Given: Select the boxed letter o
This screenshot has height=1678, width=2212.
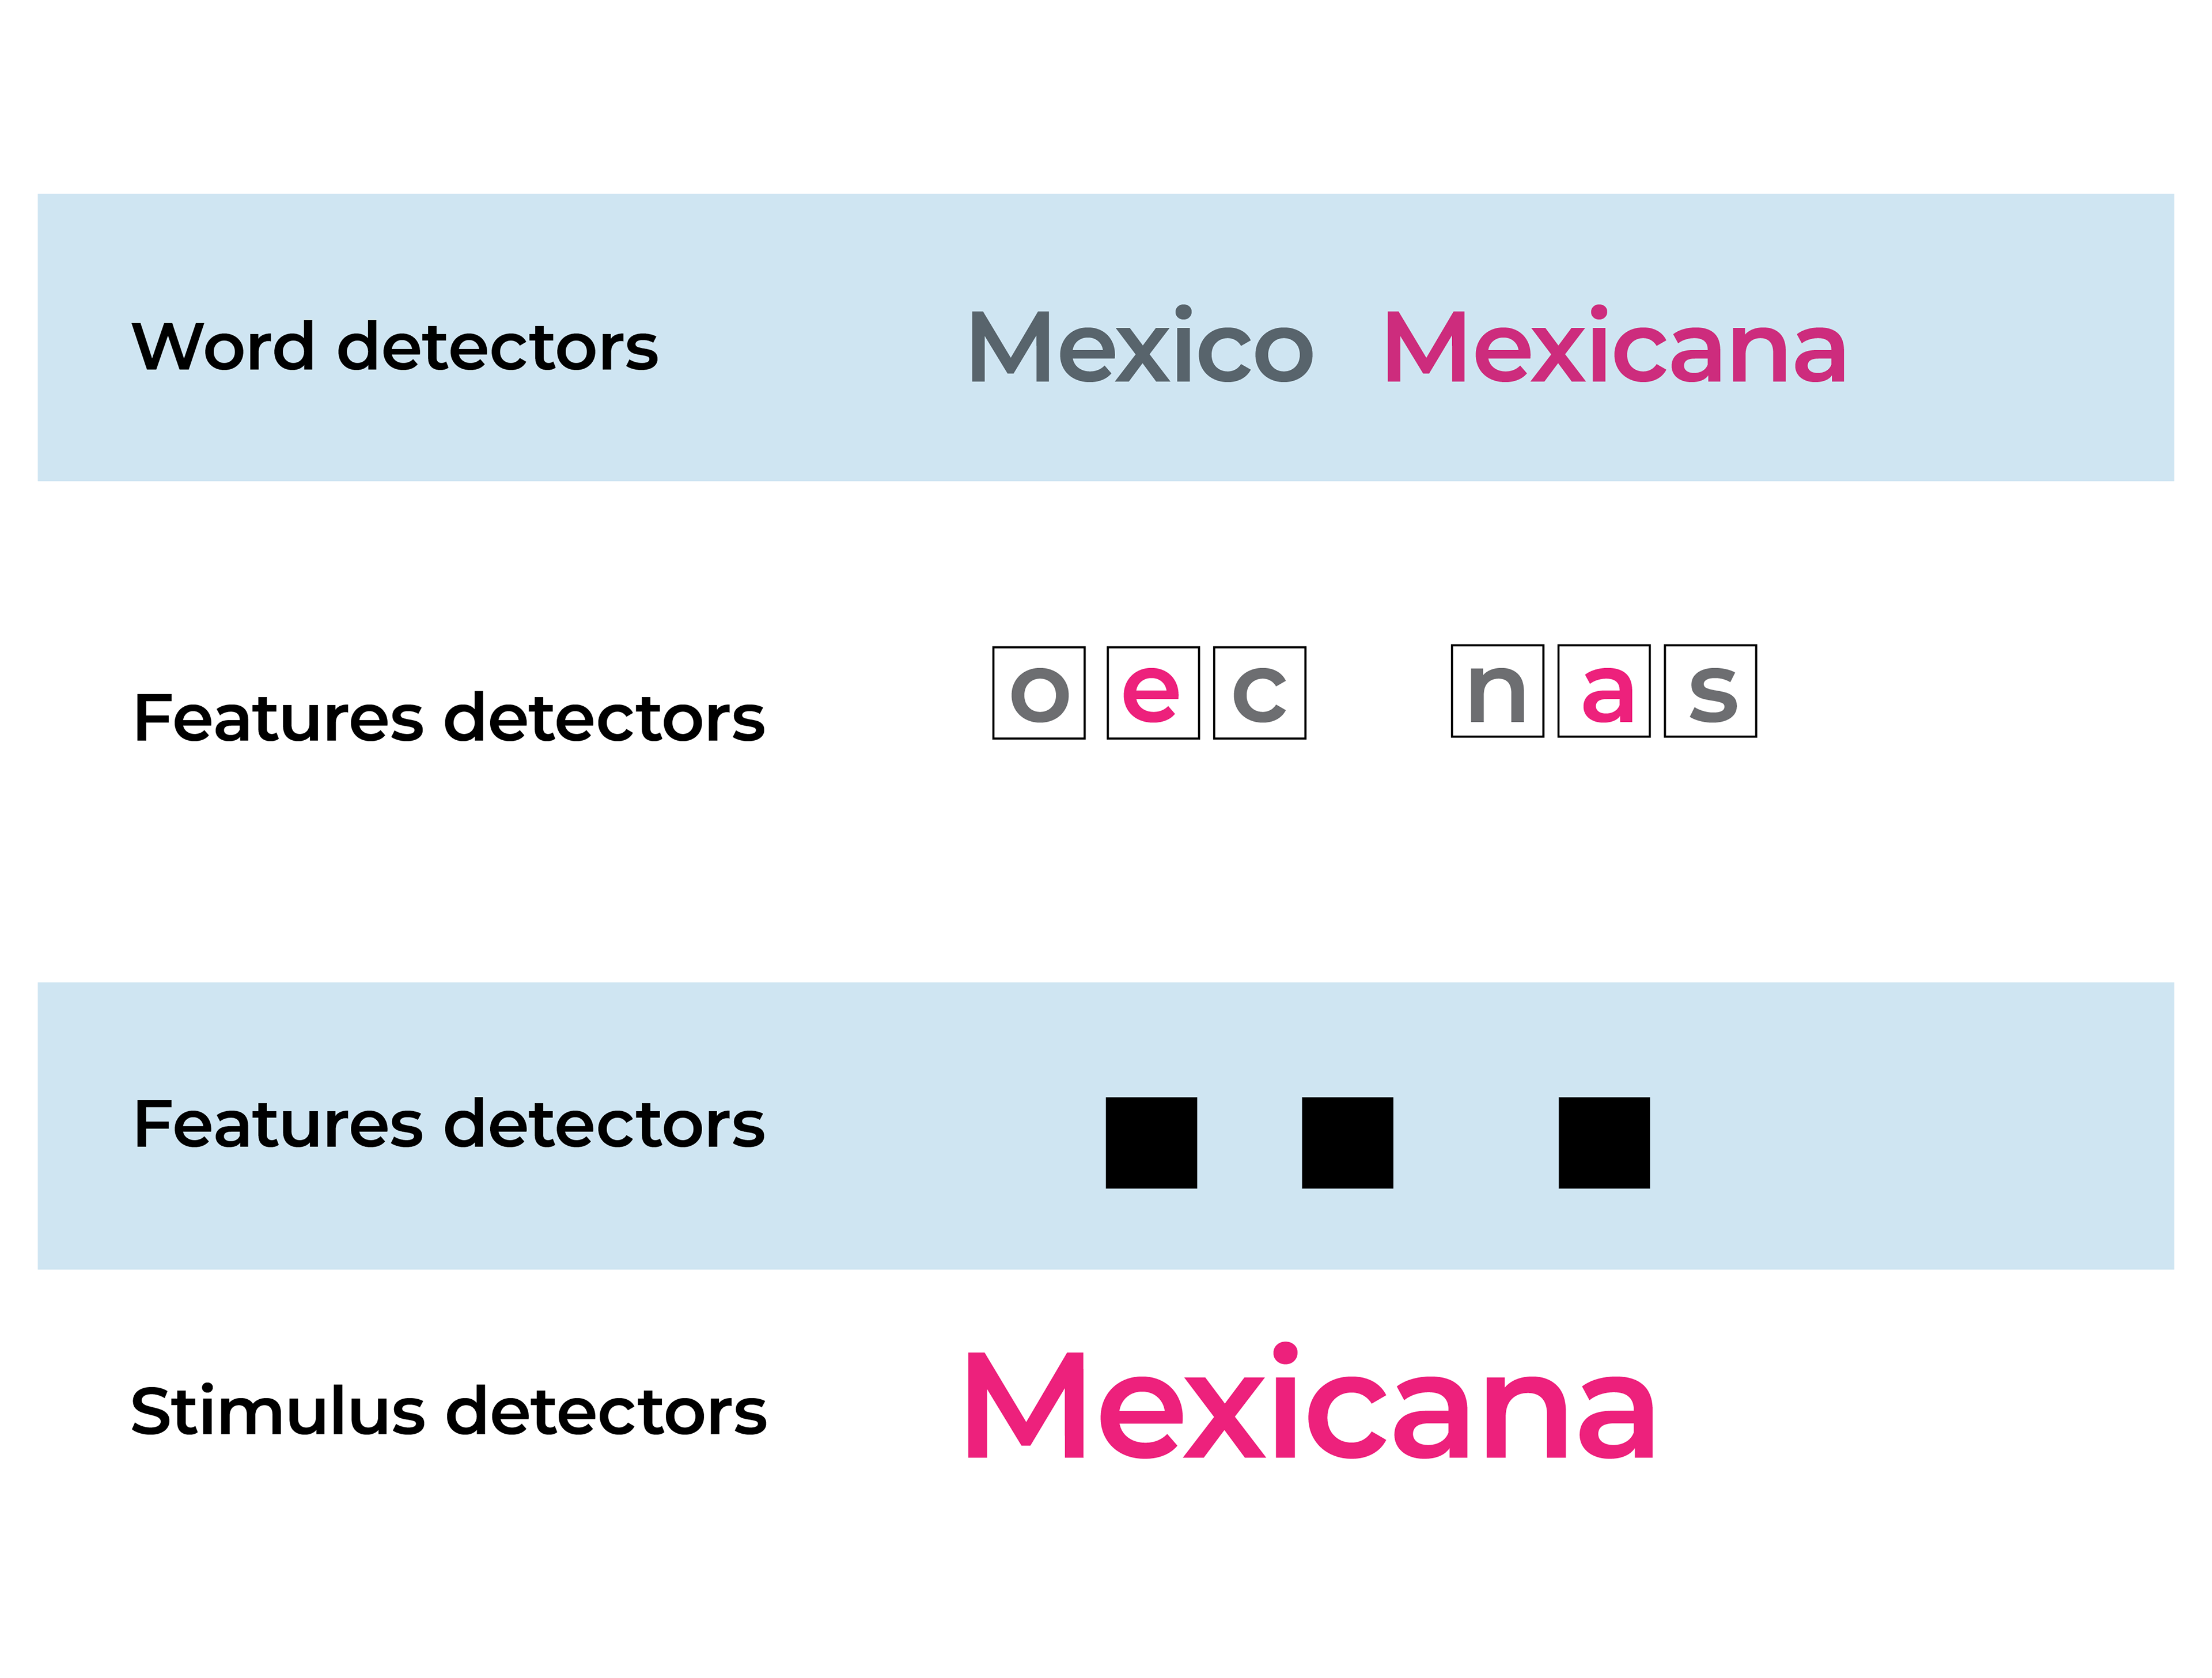Looking at the screenshot, I should [1039, 693].
